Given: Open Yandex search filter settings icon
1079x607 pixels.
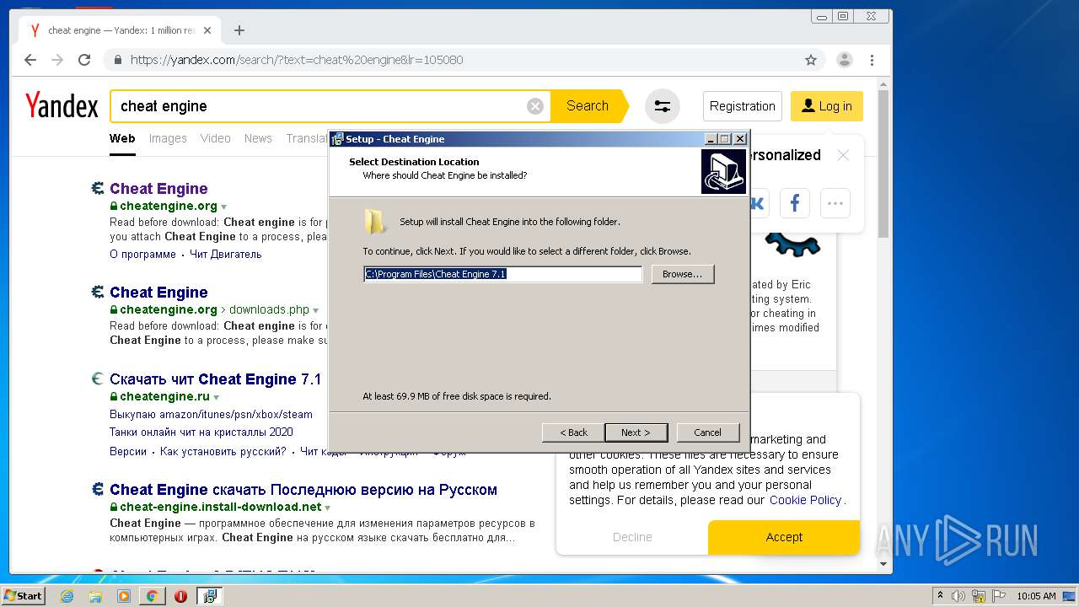Looking at the screenshot, I should pyautogui.click(x=663, y=106).
